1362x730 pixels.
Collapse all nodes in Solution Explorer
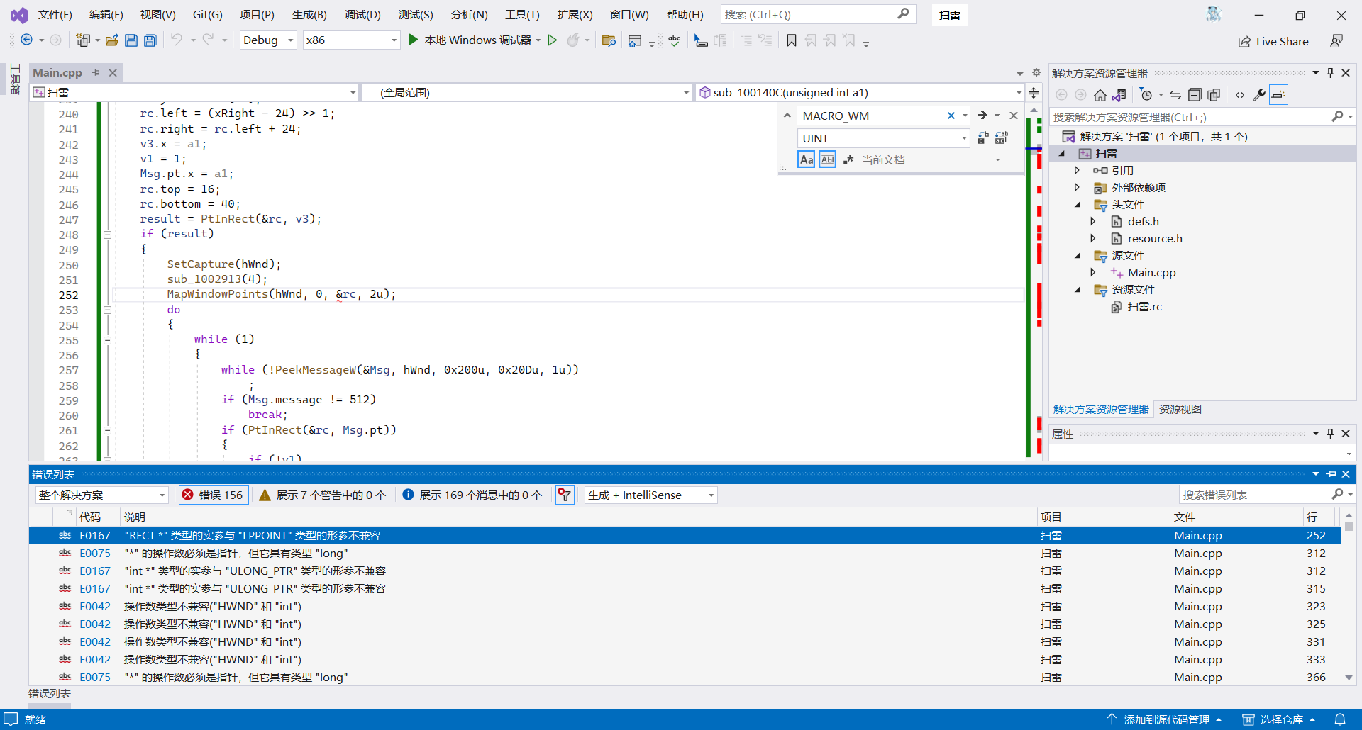point(1195,95)
